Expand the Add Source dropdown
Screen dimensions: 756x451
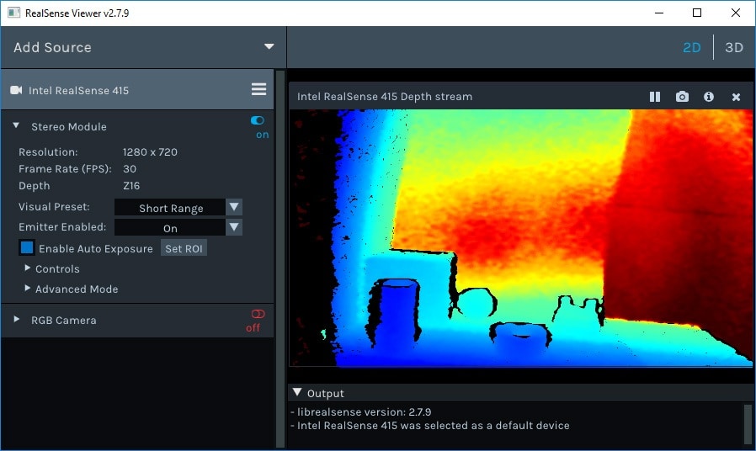pos(269,47)
